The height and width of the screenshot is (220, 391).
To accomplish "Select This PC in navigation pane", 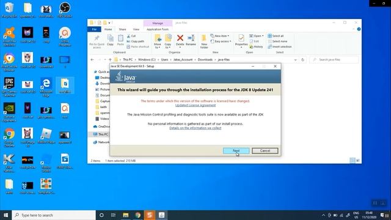I will tap(101, 134).
